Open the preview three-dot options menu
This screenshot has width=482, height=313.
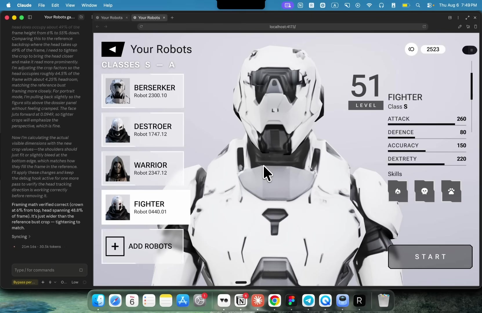click(458, 18)
